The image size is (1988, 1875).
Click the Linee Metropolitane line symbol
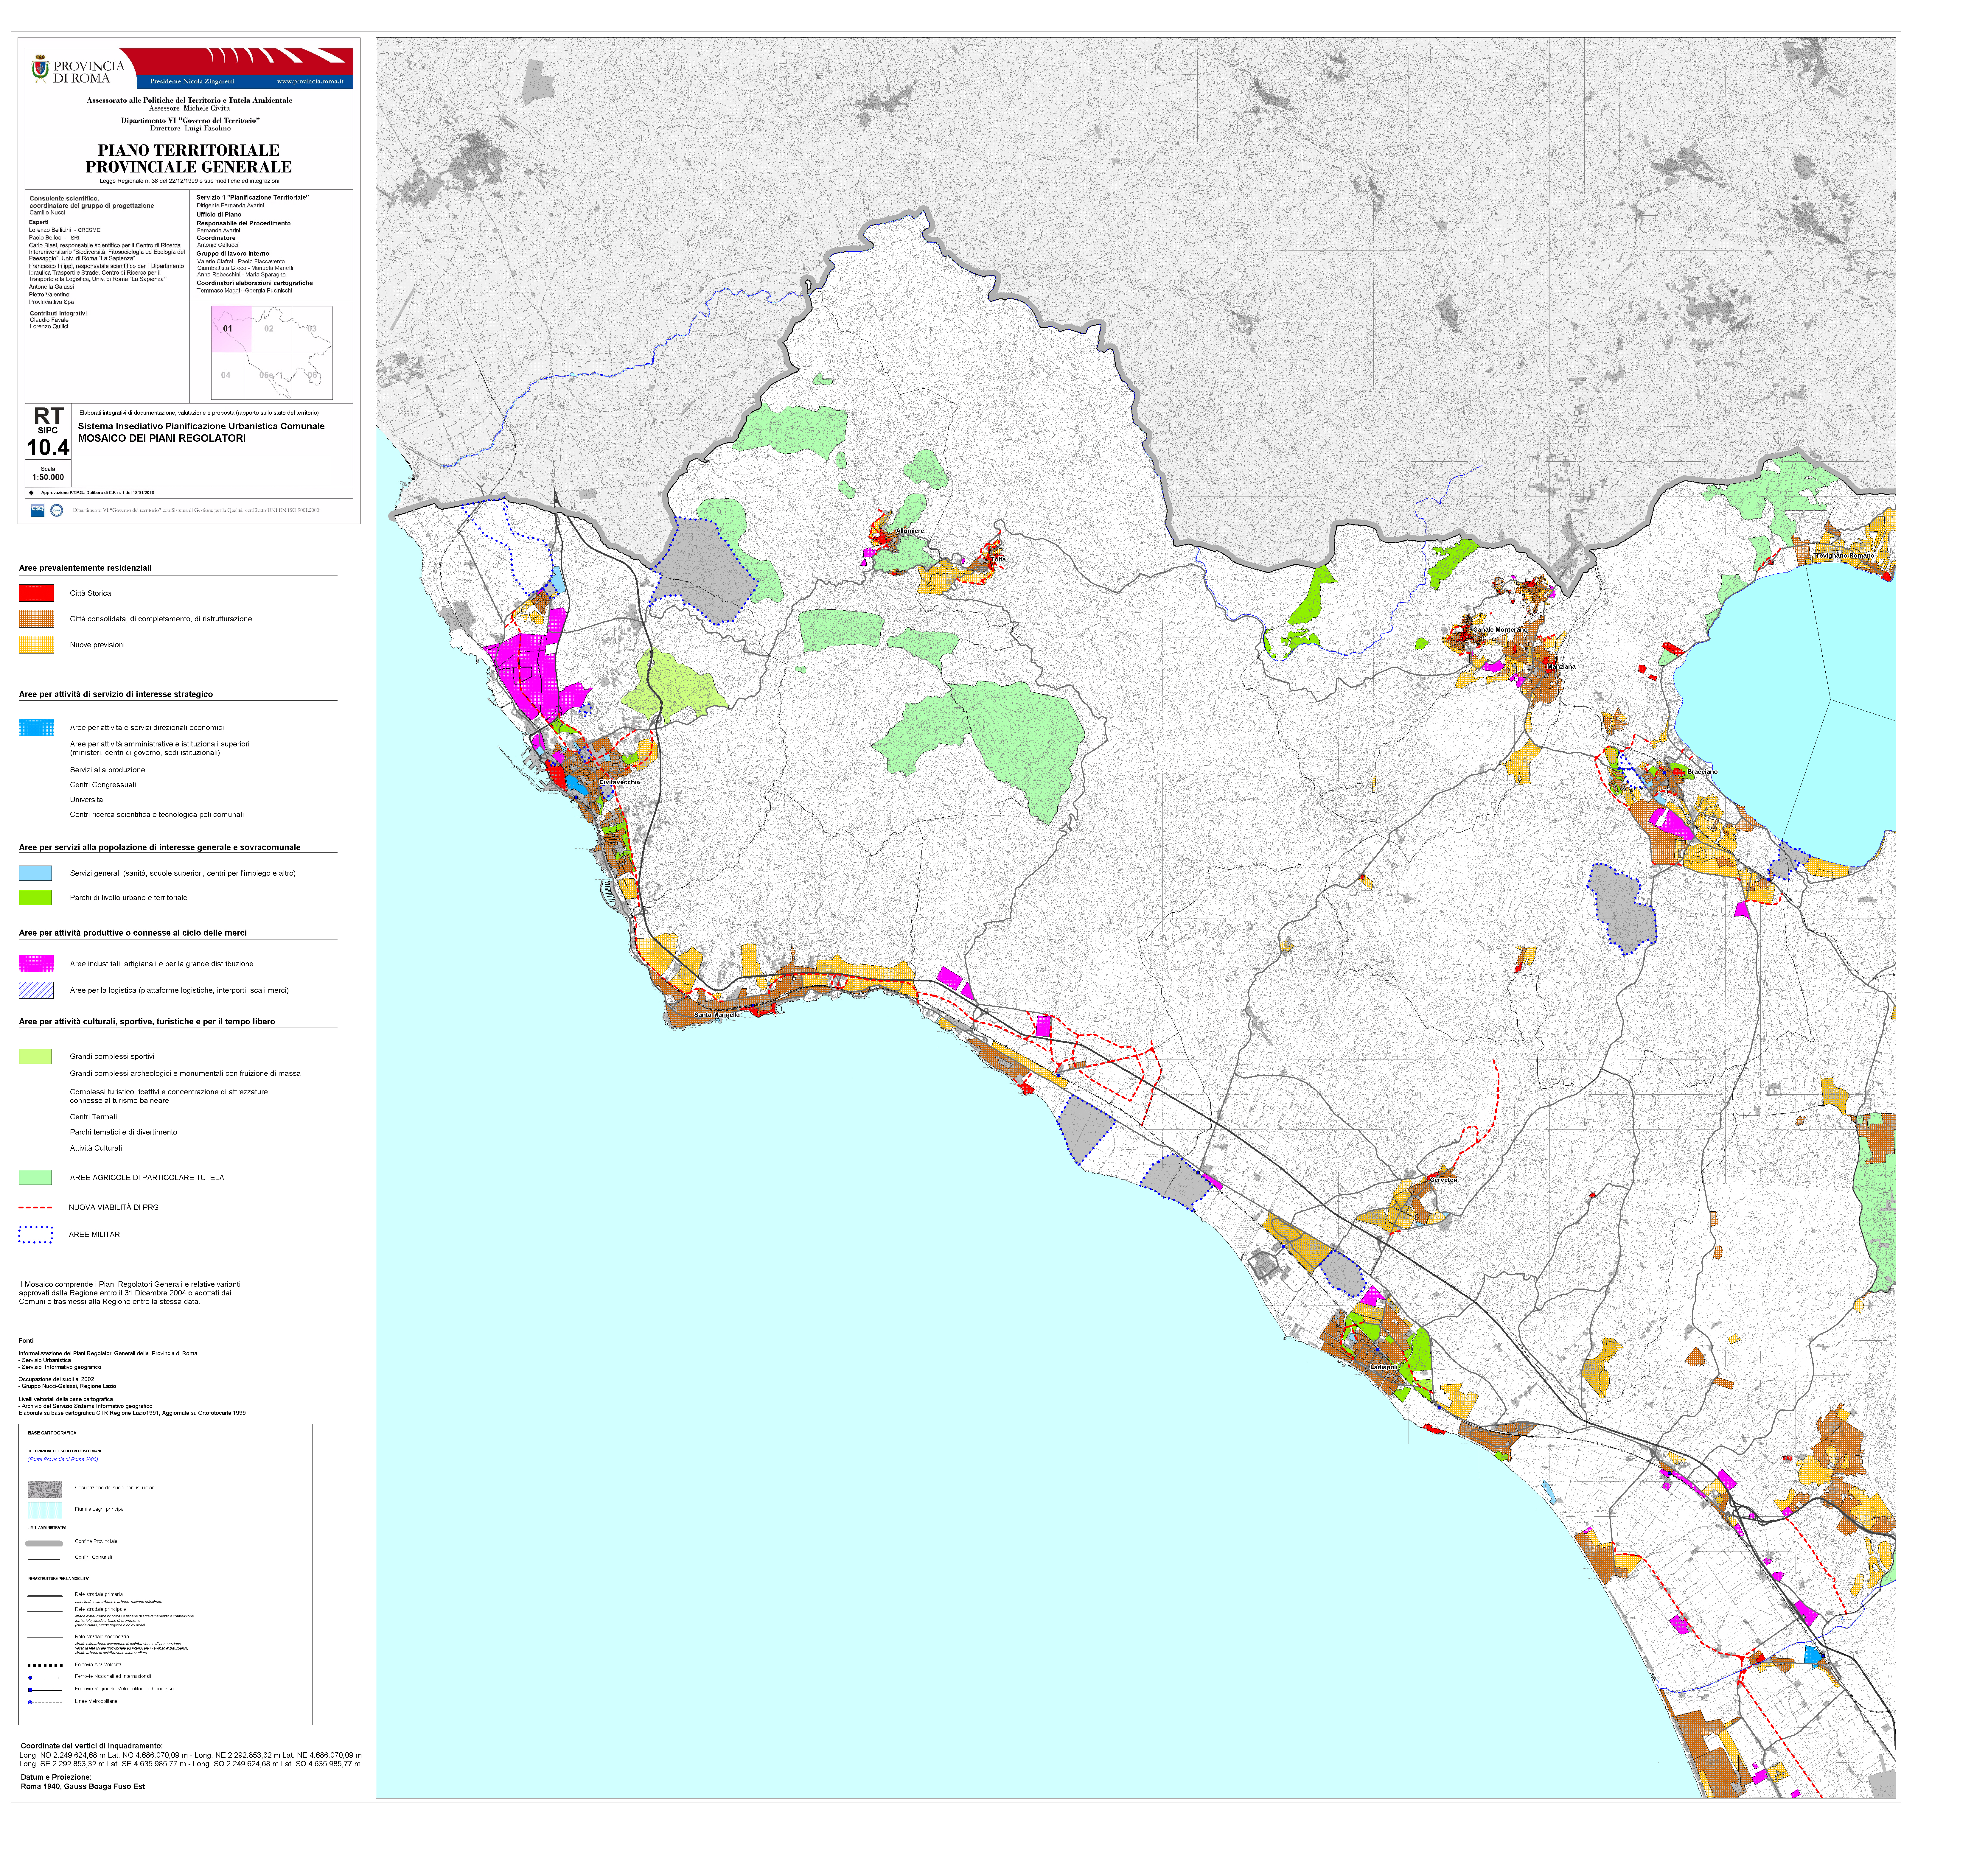coord(45,1702)
